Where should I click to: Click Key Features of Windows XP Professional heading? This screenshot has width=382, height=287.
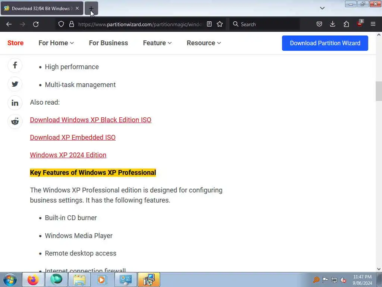[x=93, y=173]
